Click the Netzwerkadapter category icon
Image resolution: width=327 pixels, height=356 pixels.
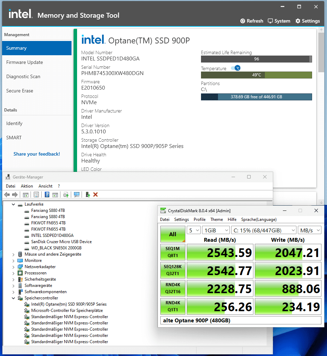click(x=20, y=267)
